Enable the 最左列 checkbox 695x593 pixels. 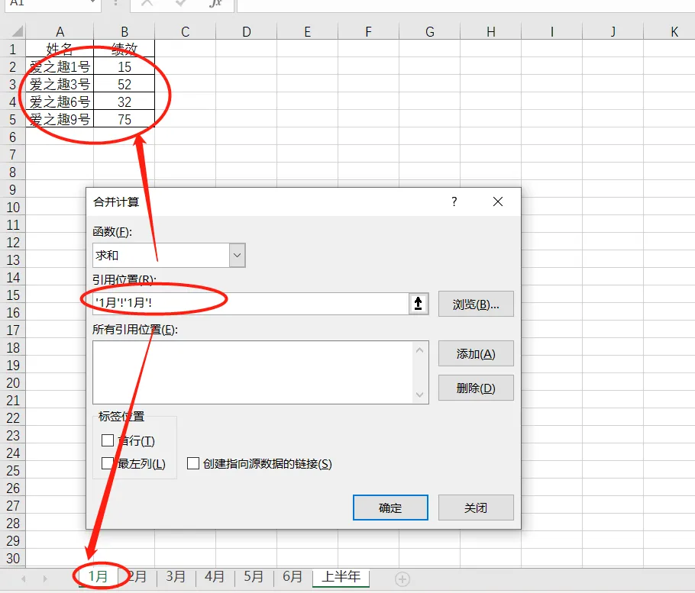coord(108,463)
